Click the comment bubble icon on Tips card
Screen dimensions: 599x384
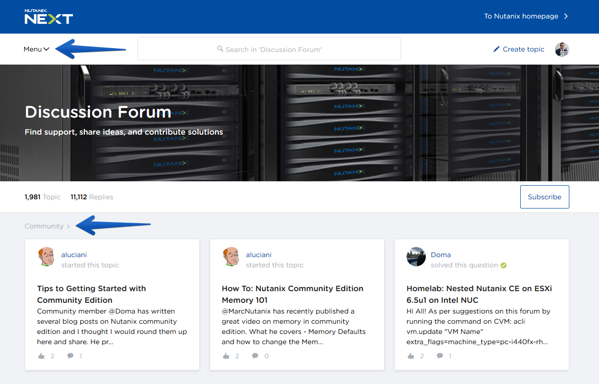tap(70, 356)
